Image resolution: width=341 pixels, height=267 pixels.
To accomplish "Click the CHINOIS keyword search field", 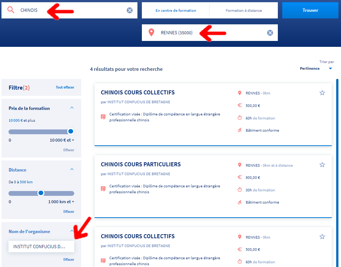I will coord(69,10).
